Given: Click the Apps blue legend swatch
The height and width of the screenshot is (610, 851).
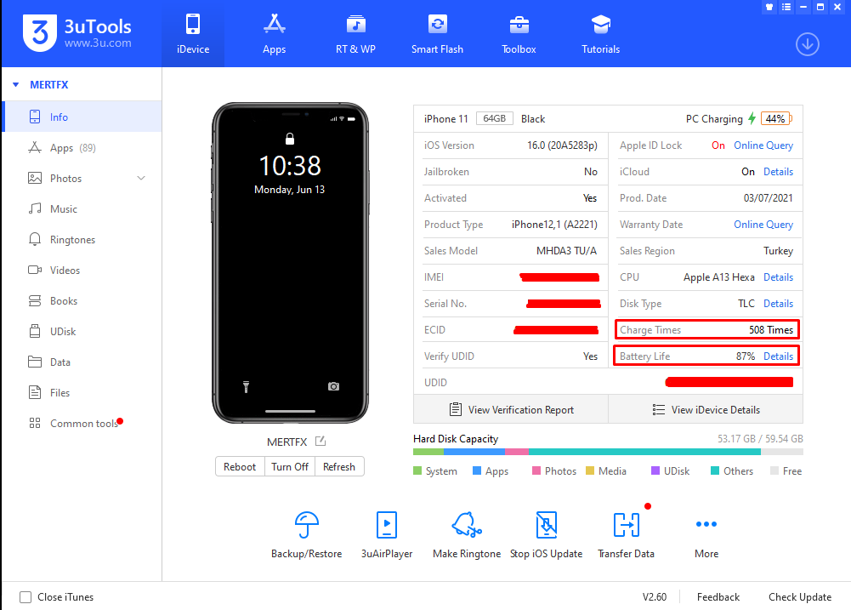Looking at the screenshot, I should click(x=477, y=471).
